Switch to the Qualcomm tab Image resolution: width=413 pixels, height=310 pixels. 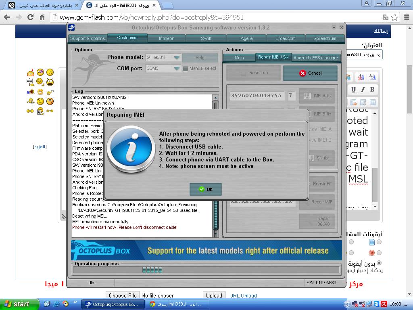(127, 38)
